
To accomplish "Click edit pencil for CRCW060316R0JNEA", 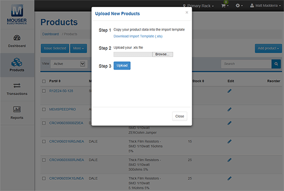I will point(229,141).
